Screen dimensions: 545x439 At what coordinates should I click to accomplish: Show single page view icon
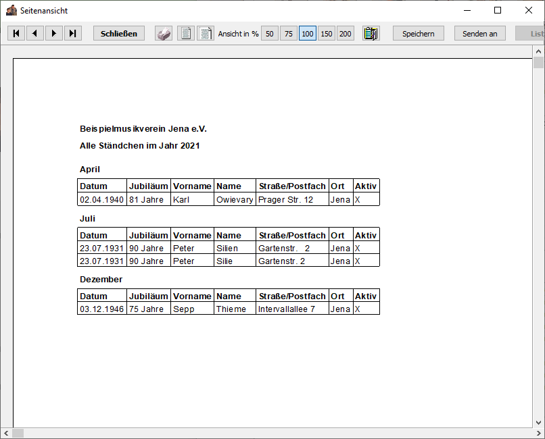[x=186, y=34]
